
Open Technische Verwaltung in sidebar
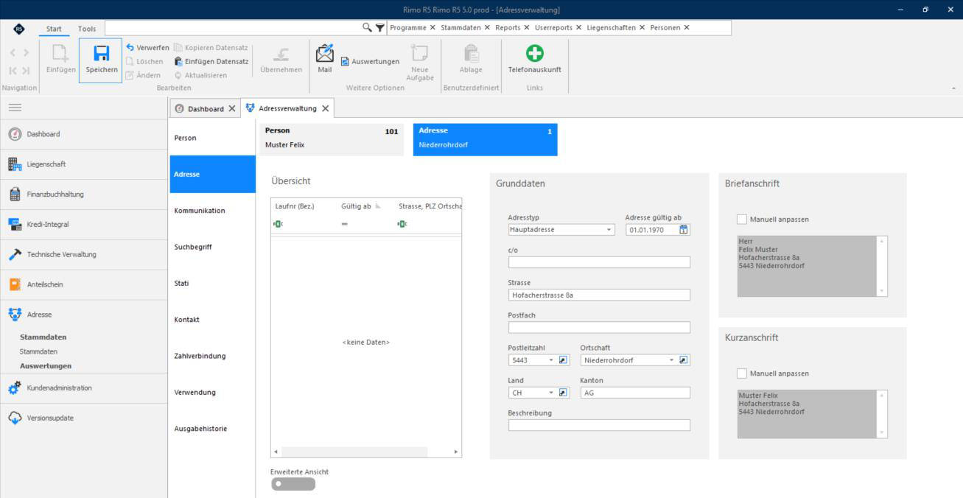coord(84,254)
